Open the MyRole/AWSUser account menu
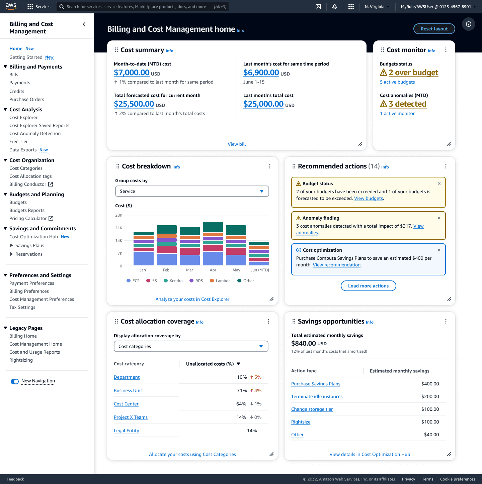The height and width of the screenshot is (484, 482). (438, 7)
